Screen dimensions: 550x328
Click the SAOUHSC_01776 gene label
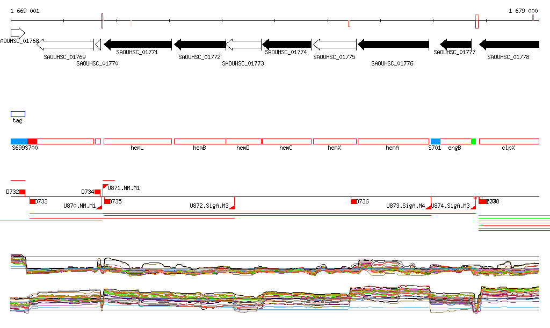pos(392,63)
